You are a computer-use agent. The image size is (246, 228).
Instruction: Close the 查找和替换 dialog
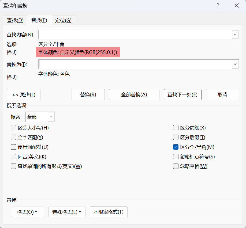point(237,6)
